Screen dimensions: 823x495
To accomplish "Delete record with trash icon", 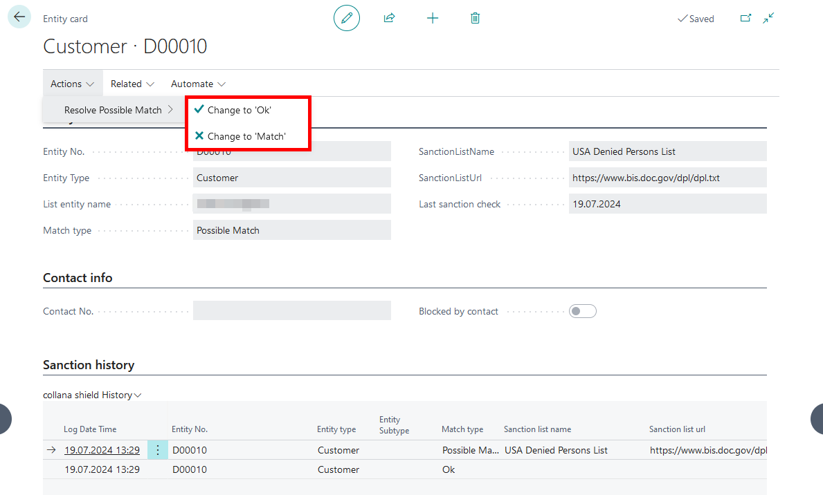I will [475, 19].
